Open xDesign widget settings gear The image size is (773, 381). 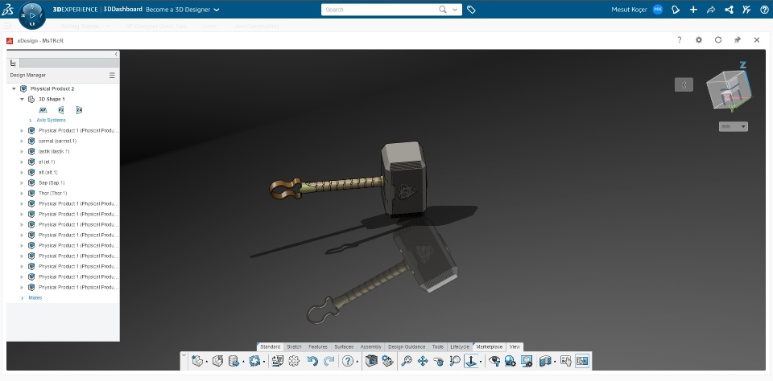[x=699, y=40]
